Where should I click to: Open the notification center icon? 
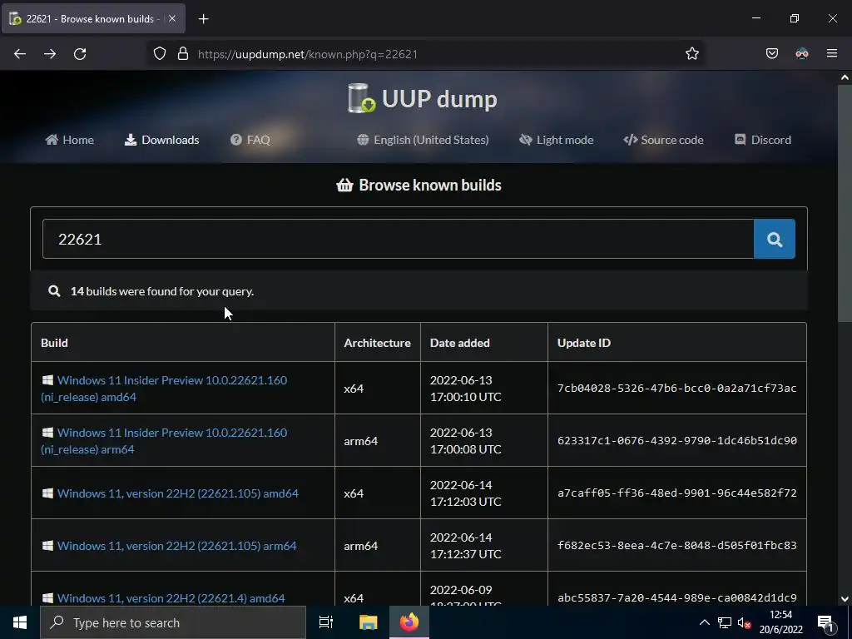tap(825, 622)
